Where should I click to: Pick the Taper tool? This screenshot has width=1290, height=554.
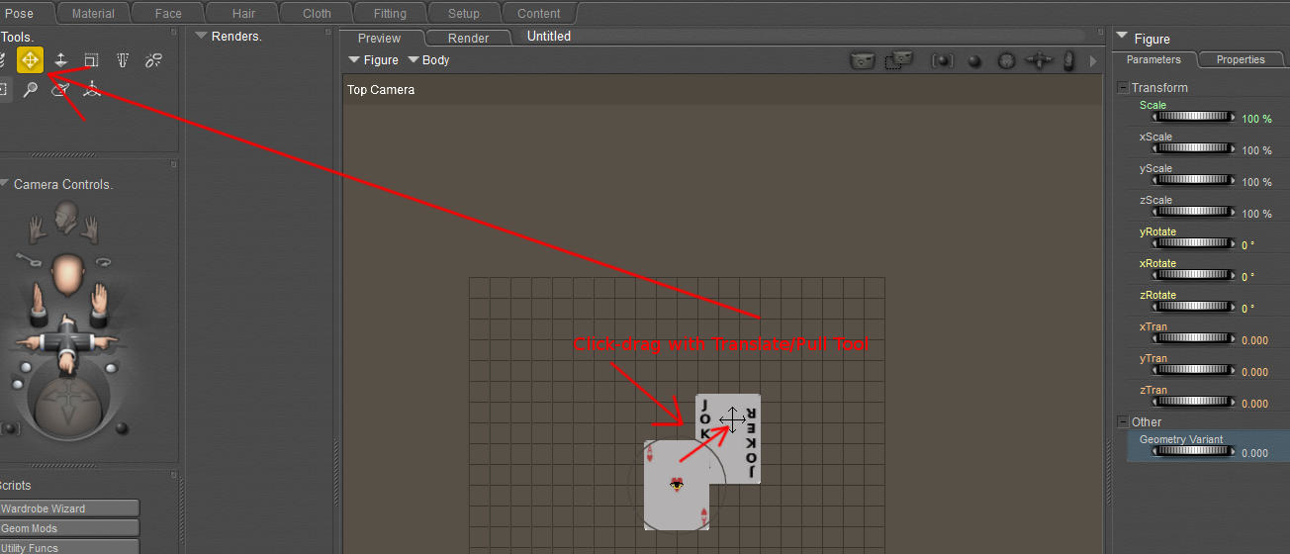pos(123,60)
